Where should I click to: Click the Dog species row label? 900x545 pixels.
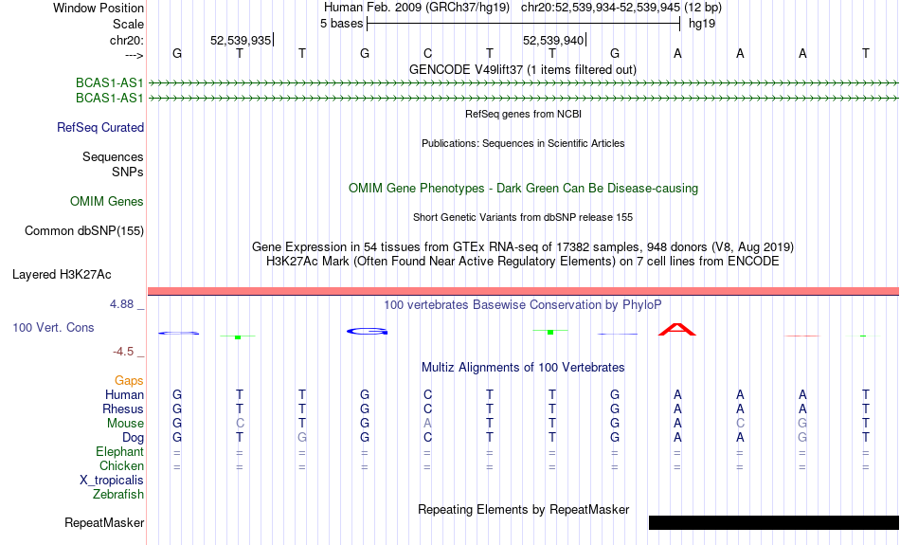coord(134,438)
